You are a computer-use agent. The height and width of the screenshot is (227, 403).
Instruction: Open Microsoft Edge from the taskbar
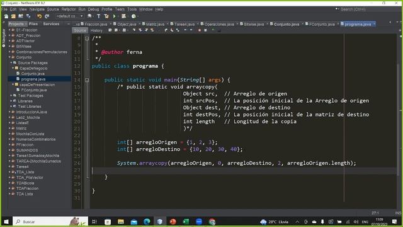click(x=147, y=221)
